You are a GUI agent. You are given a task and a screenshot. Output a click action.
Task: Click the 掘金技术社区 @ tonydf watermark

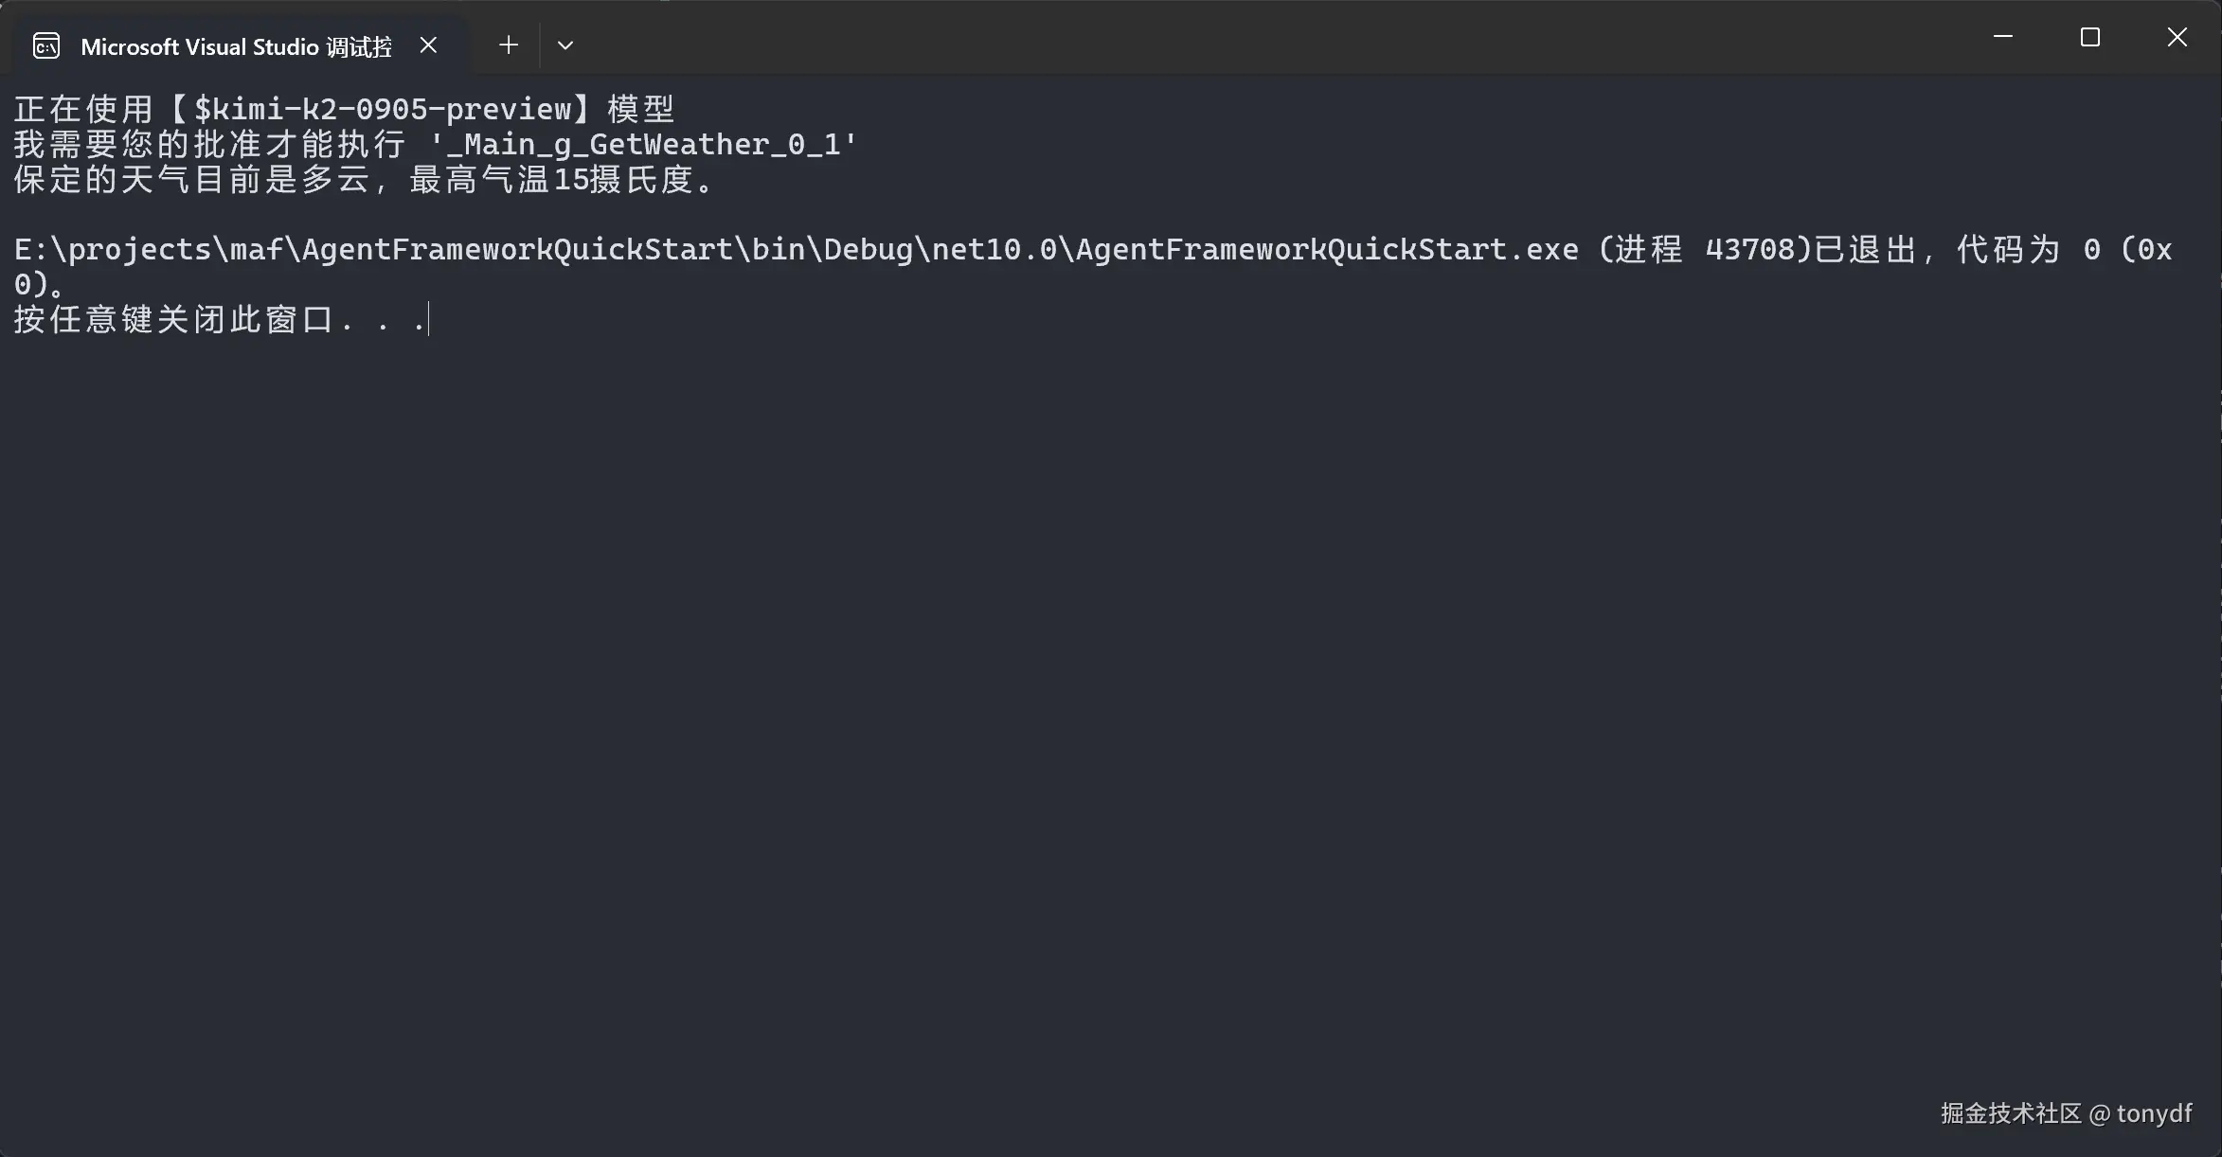click(2066, 1113)
